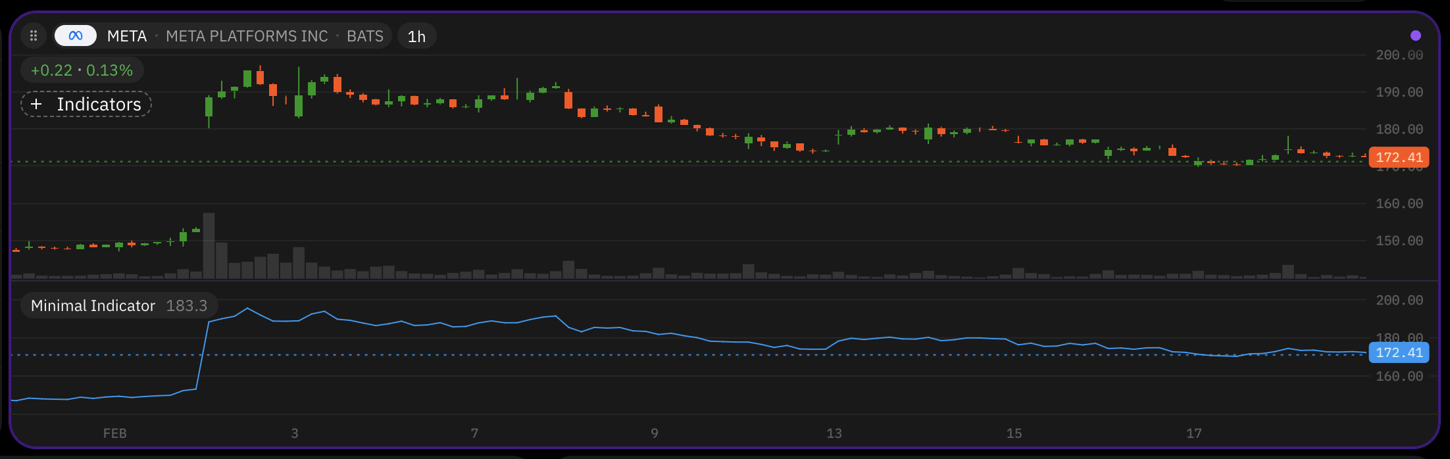
Task: Click the tallest volume bar
Action: (x=209, y=245)
